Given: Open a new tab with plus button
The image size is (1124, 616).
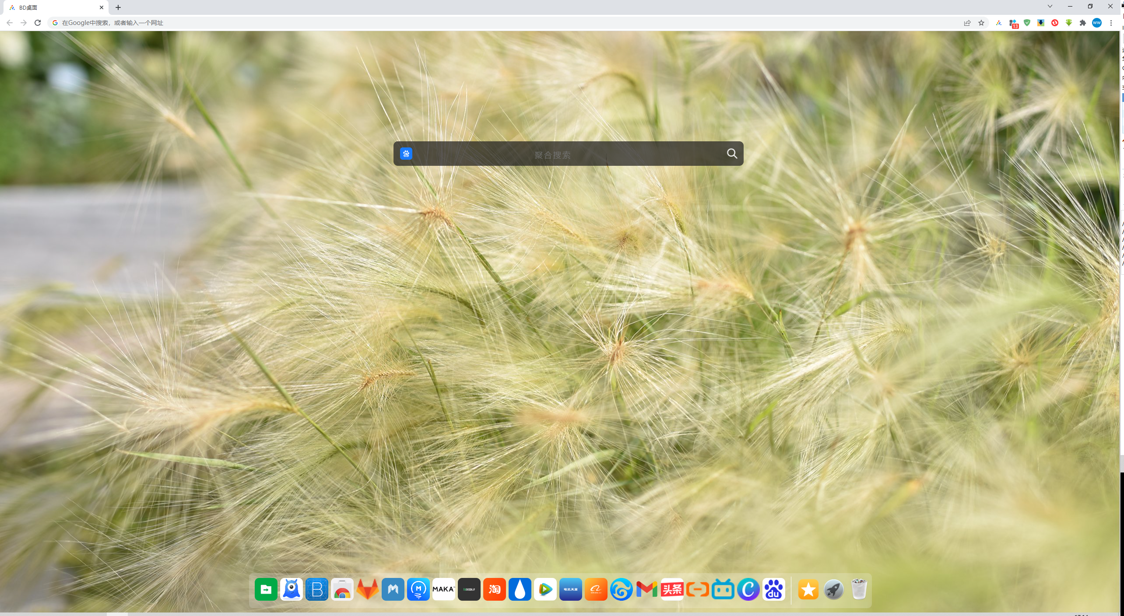Looking at the screenshot, I should [118, 7].
